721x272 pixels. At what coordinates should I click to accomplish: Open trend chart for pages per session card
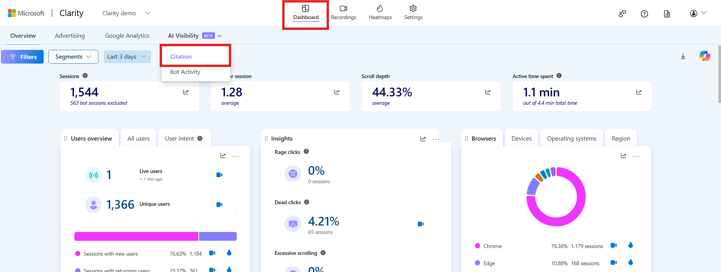(x=337, y=92)
